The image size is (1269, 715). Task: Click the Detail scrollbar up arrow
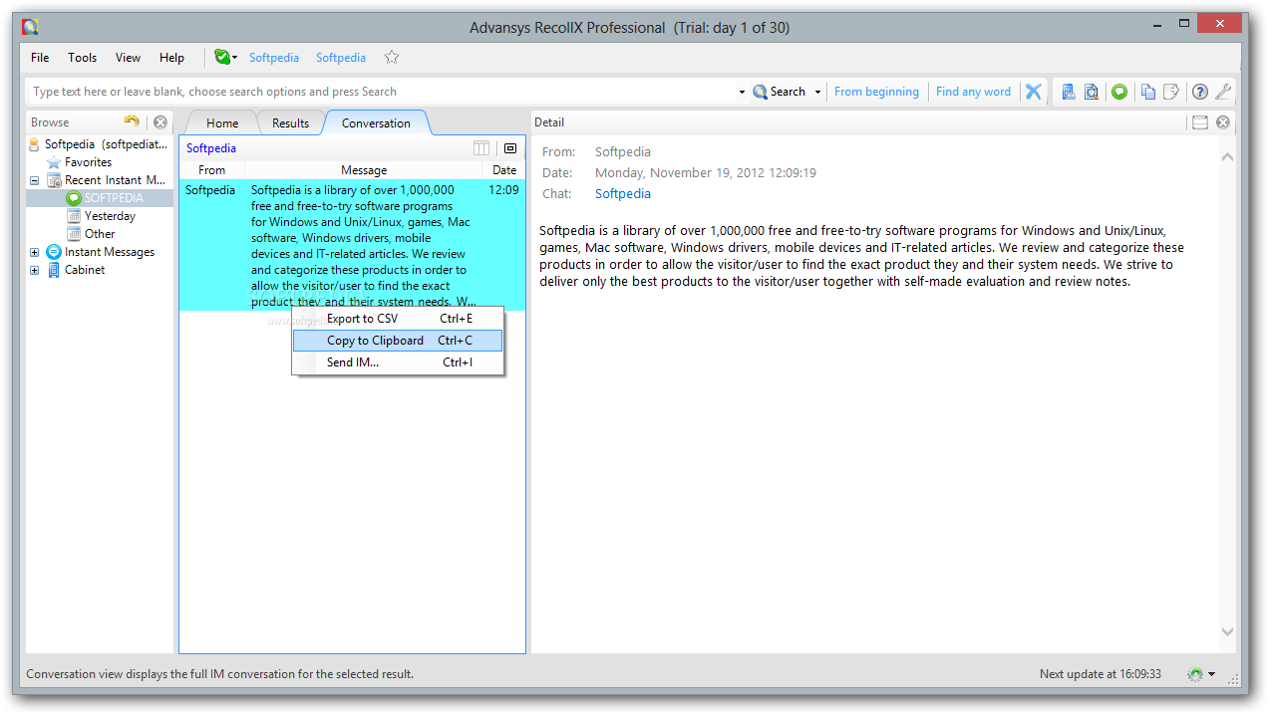1227,156
